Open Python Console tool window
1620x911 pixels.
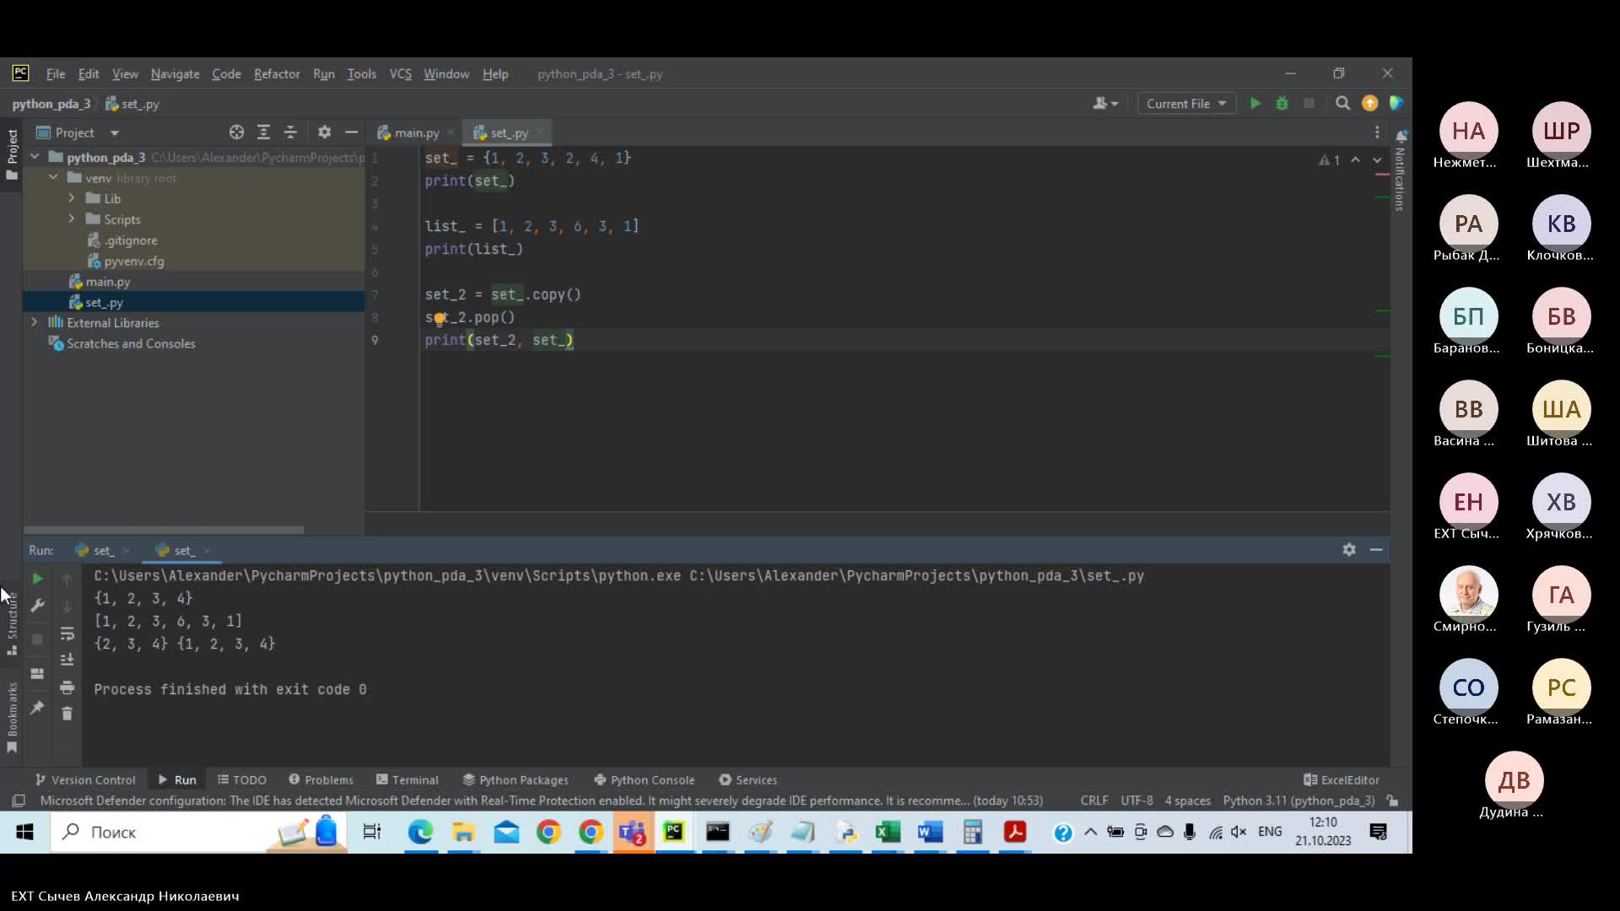(x=645, y=780)
